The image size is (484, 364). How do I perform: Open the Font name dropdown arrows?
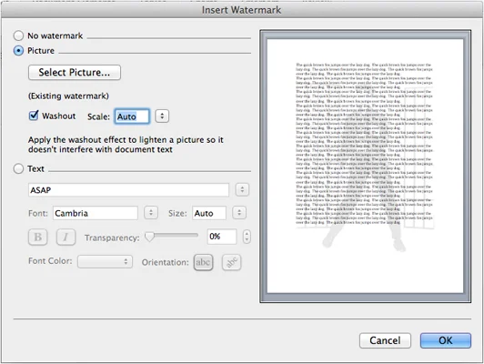(151, 213)
